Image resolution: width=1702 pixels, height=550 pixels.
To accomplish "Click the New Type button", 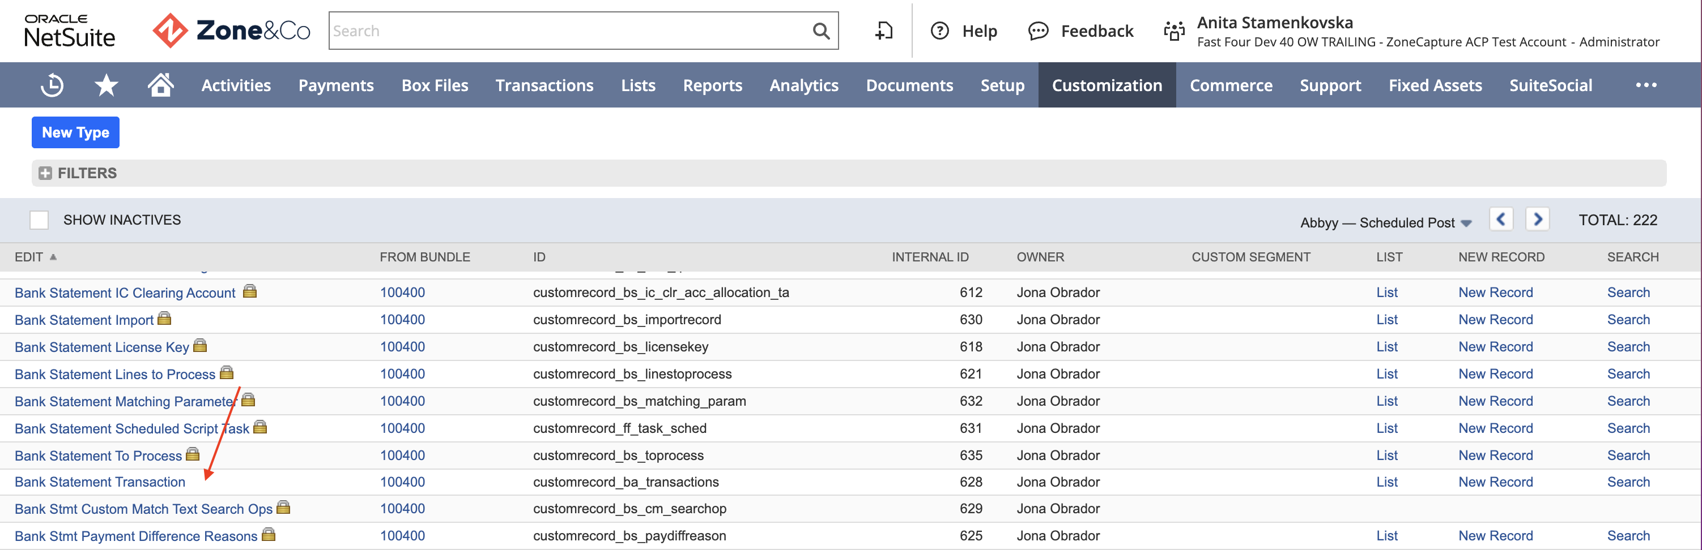I will 75,132.
